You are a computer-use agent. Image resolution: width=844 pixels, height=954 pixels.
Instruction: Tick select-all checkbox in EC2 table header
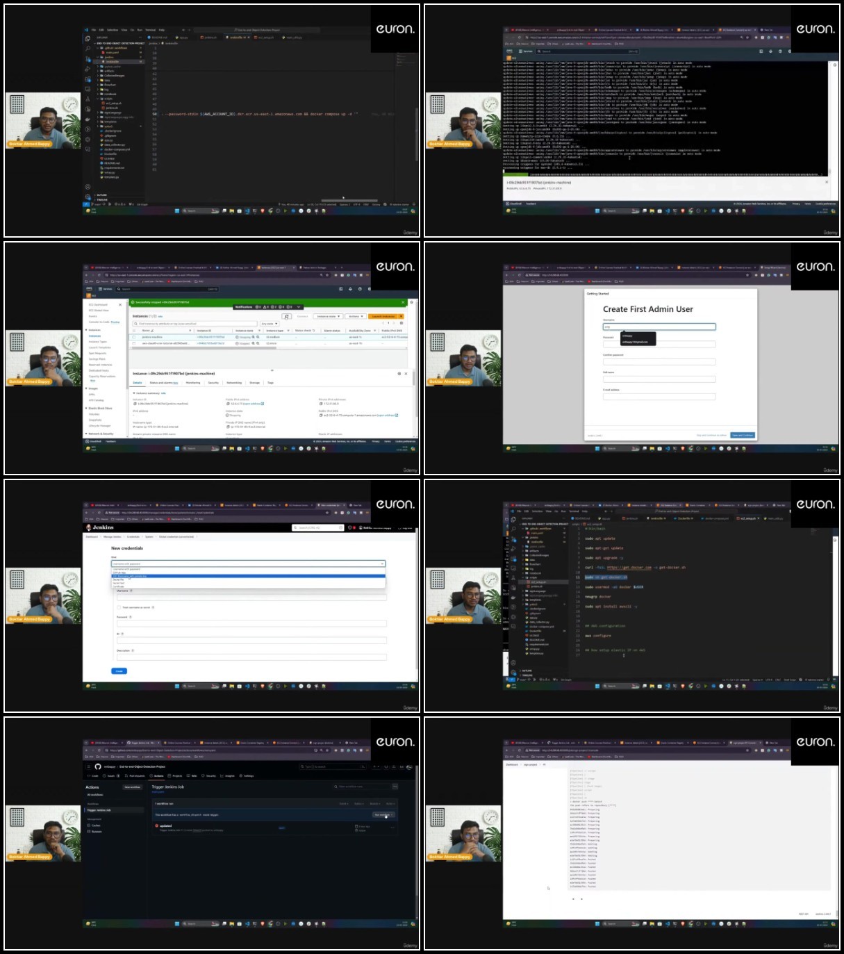[134, 331]
